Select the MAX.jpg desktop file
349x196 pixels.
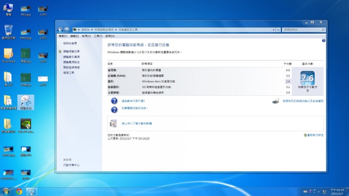(26, 34)
